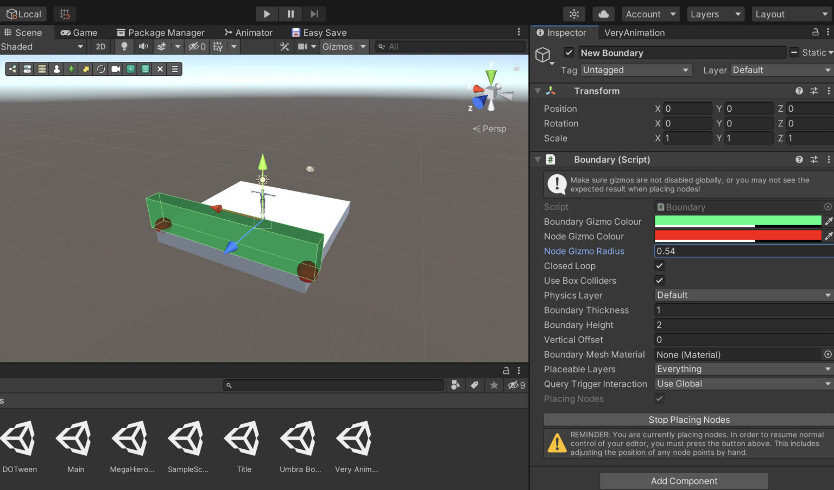Open the Placeable Layers dropdown set to Everything
This screenshot has width=834, height=490.
point(743,369)
